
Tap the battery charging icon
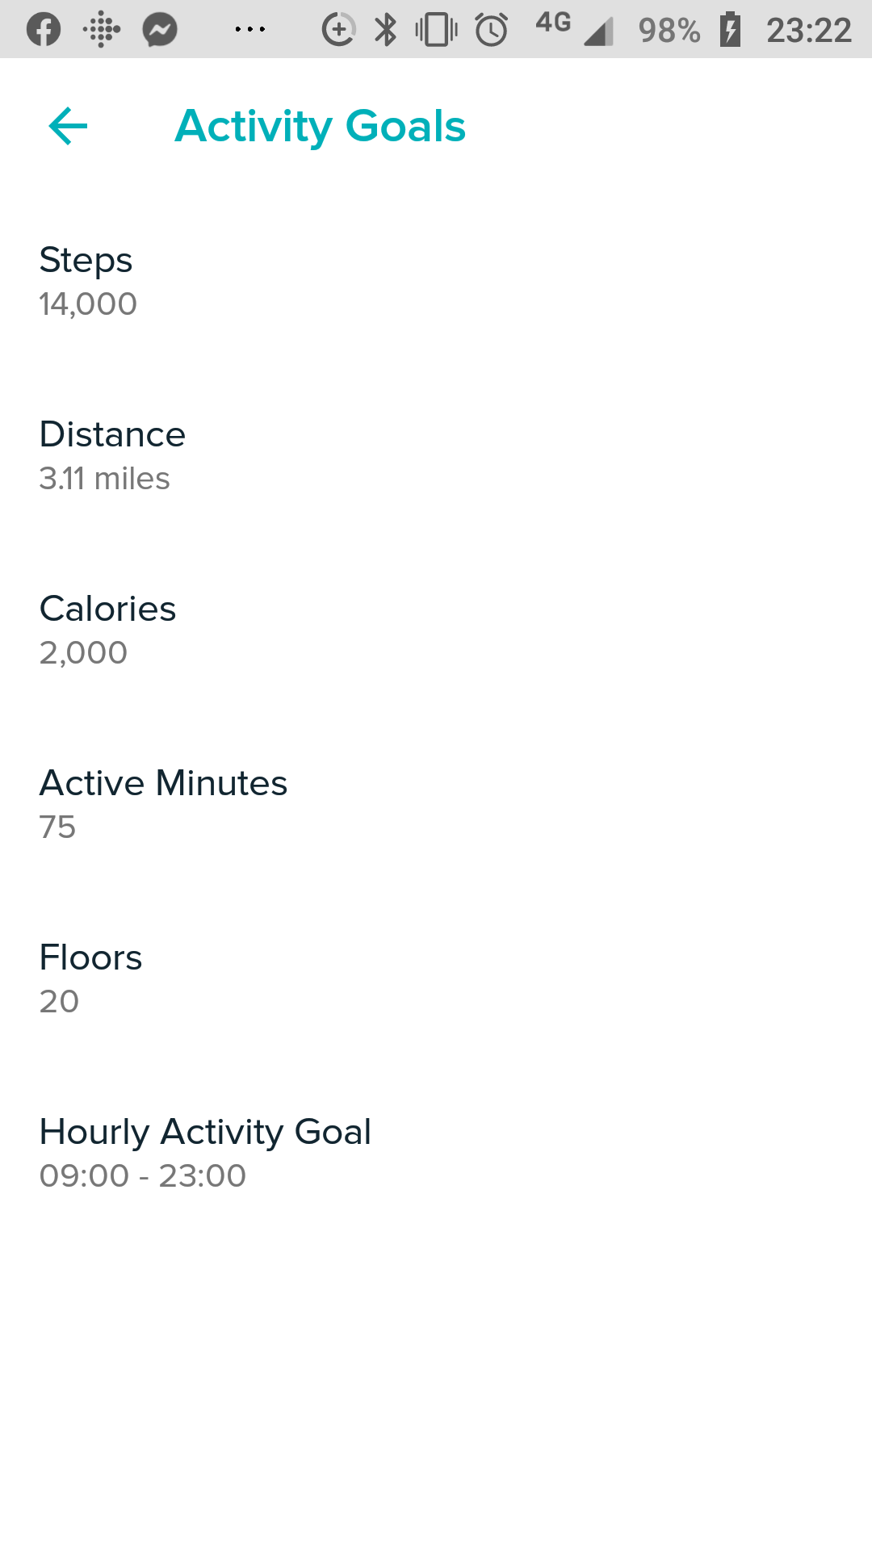click(x=731, y=30)
